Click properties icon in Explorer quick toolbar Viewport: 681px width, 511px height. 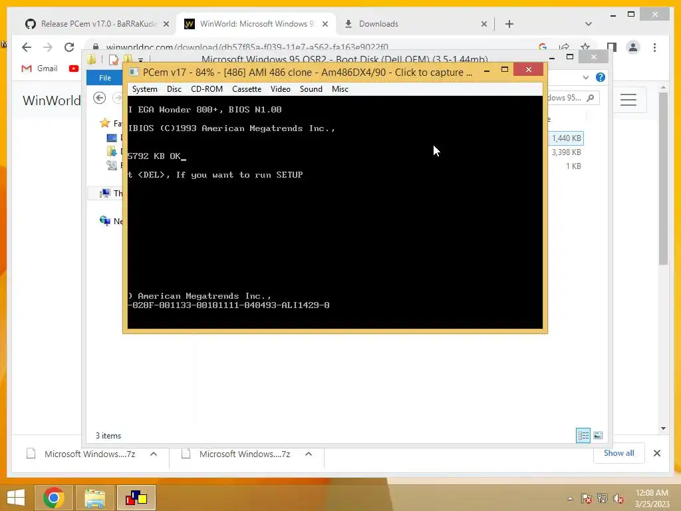113,59
